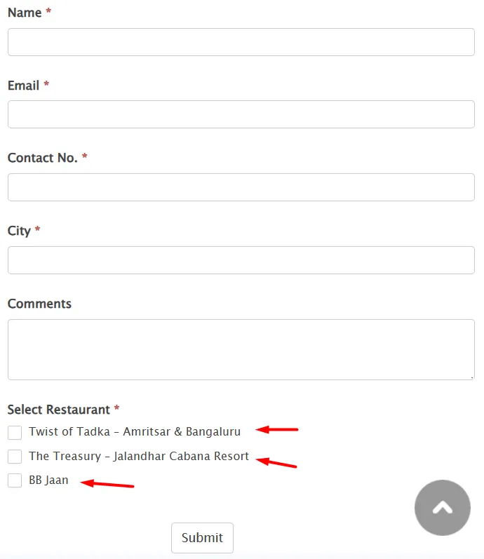
Task: Click inside the Comments text area
Action: point(241,349)
